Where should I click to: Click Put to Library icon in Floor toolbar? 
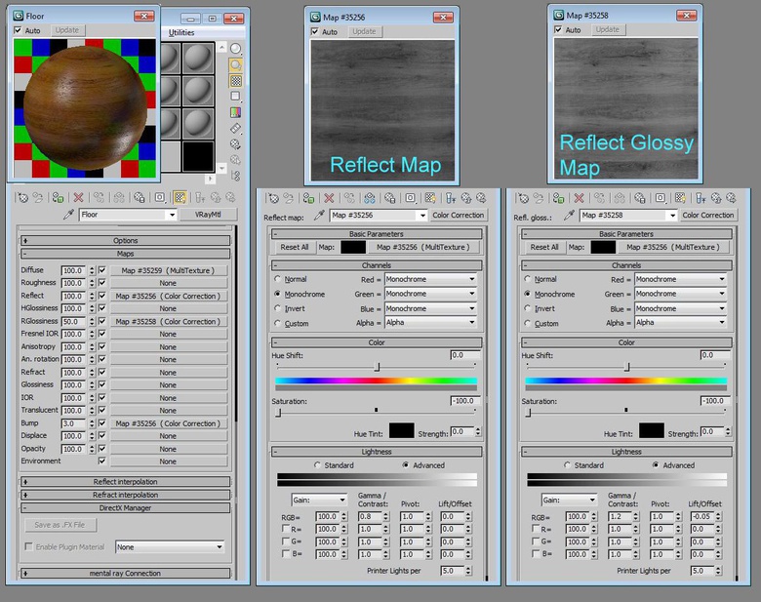click(139, 198)
